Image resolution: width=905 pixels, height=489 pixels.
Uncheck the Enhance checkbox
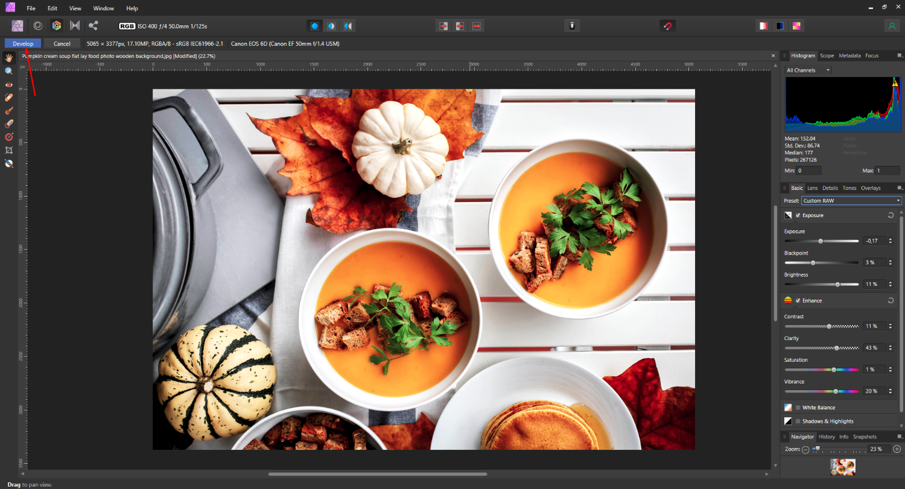pyautogui.click(x=798, y=300)
